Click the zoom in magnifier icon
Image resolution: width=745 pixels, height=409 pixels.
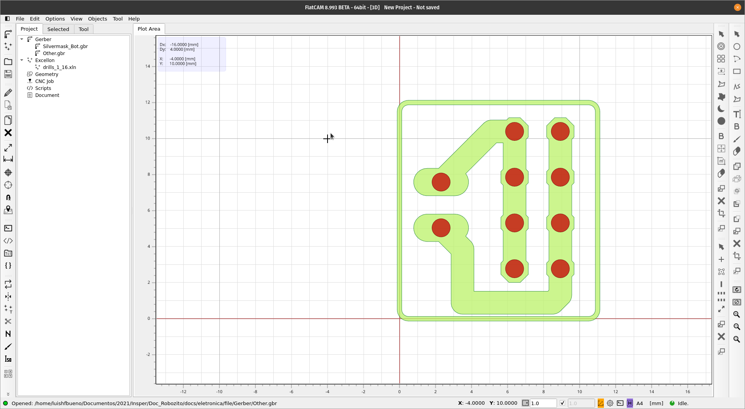tap(737, 314)
